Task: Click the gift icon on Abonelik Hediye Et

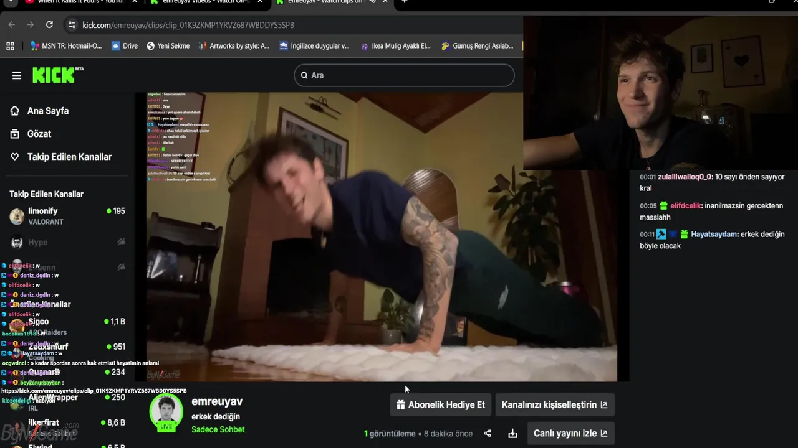Action: coord(401,404)
